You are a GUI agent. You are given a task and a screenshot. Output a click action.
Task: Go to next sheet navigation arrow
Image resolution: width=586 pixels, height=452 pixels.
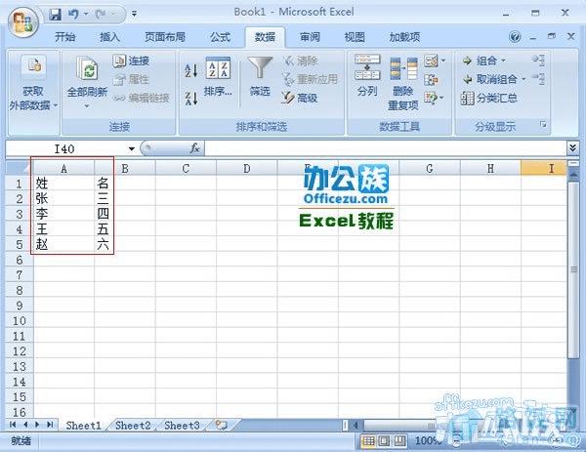[37, 425]
